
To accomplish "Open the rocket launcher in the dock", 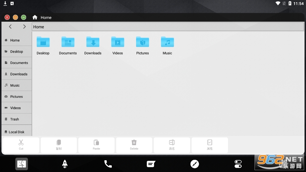I will [65, 164].
